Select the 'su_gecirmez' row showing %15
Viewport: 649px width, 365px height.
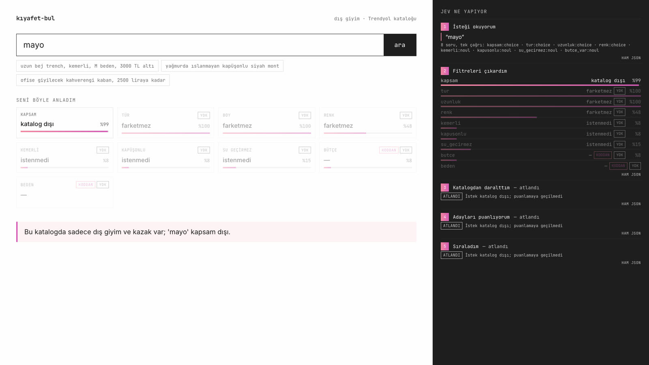coord(541,145)
